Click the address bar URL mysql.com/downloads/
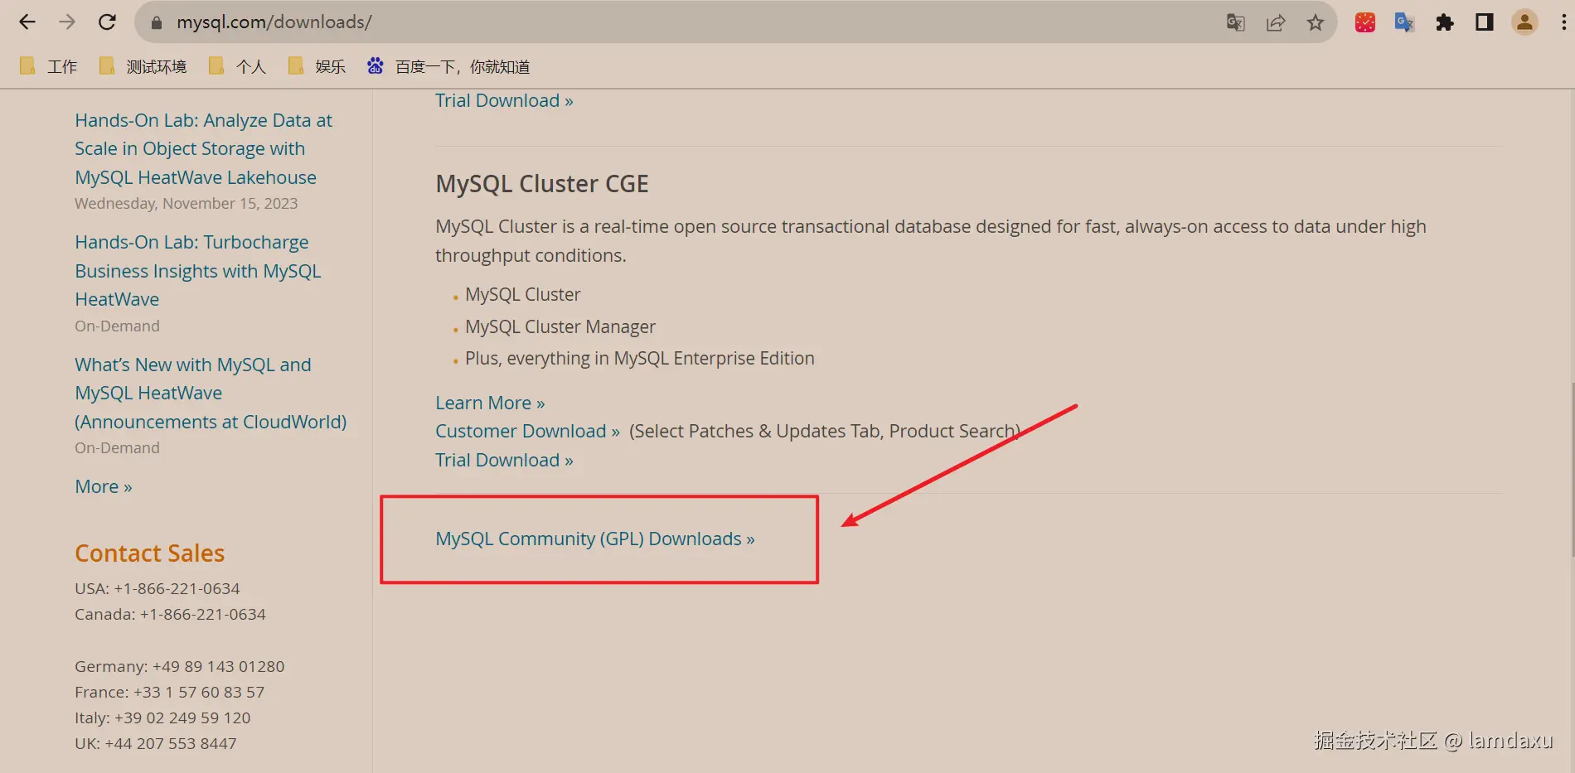The width and height of the screenshot is (1575, 773). (x=274, y=22)
